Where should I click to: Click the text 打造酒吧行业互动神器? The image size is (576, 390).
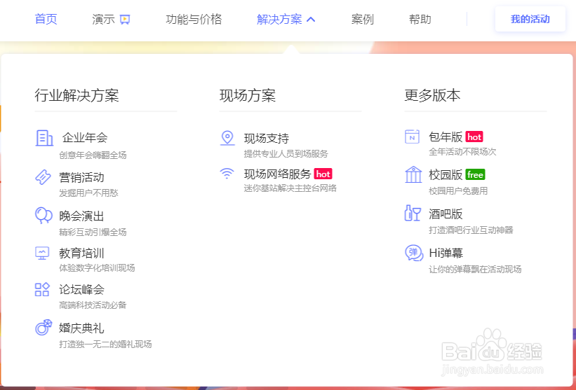point(471,230)
